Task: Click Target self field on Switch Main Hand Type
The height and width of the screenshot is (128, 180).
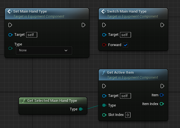Action: click(x=125, y=35)
